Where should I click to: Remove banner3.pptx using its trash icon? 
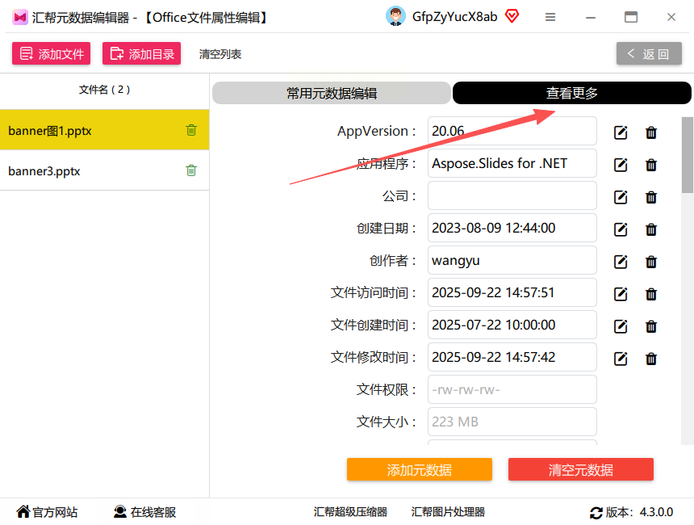pyautogui.click(x=191, y=170)
